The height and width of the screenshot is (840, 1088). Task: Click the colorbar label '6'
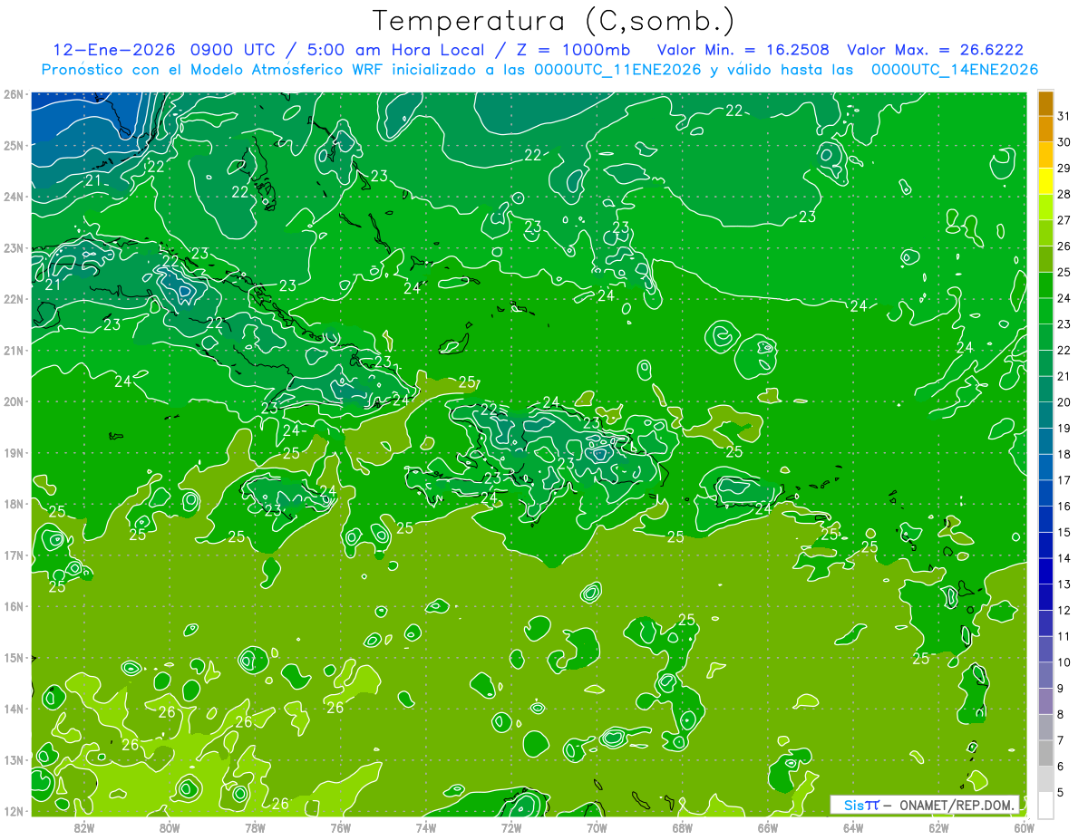1060,767
